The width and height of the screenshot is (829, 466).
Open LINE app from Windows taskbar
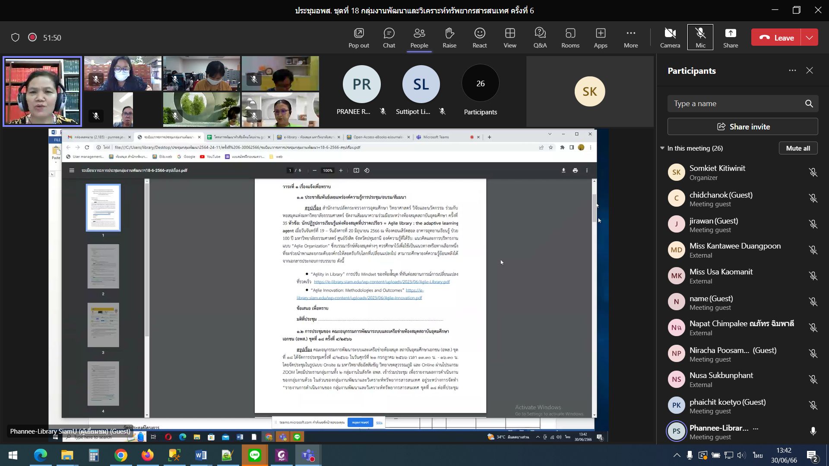255,455
